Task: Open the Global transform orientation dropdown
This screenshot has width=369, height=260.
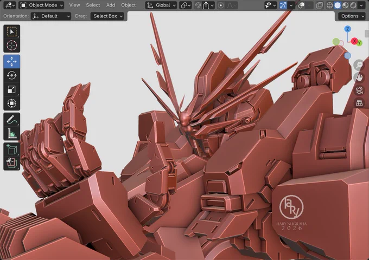Action: tap(161, 5)
